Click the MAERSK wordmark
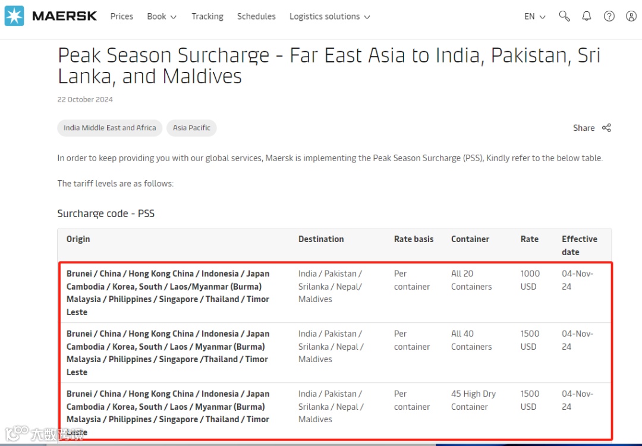This screenshot has height=446, width=642. pyautogui.click(x=65, y=17)
